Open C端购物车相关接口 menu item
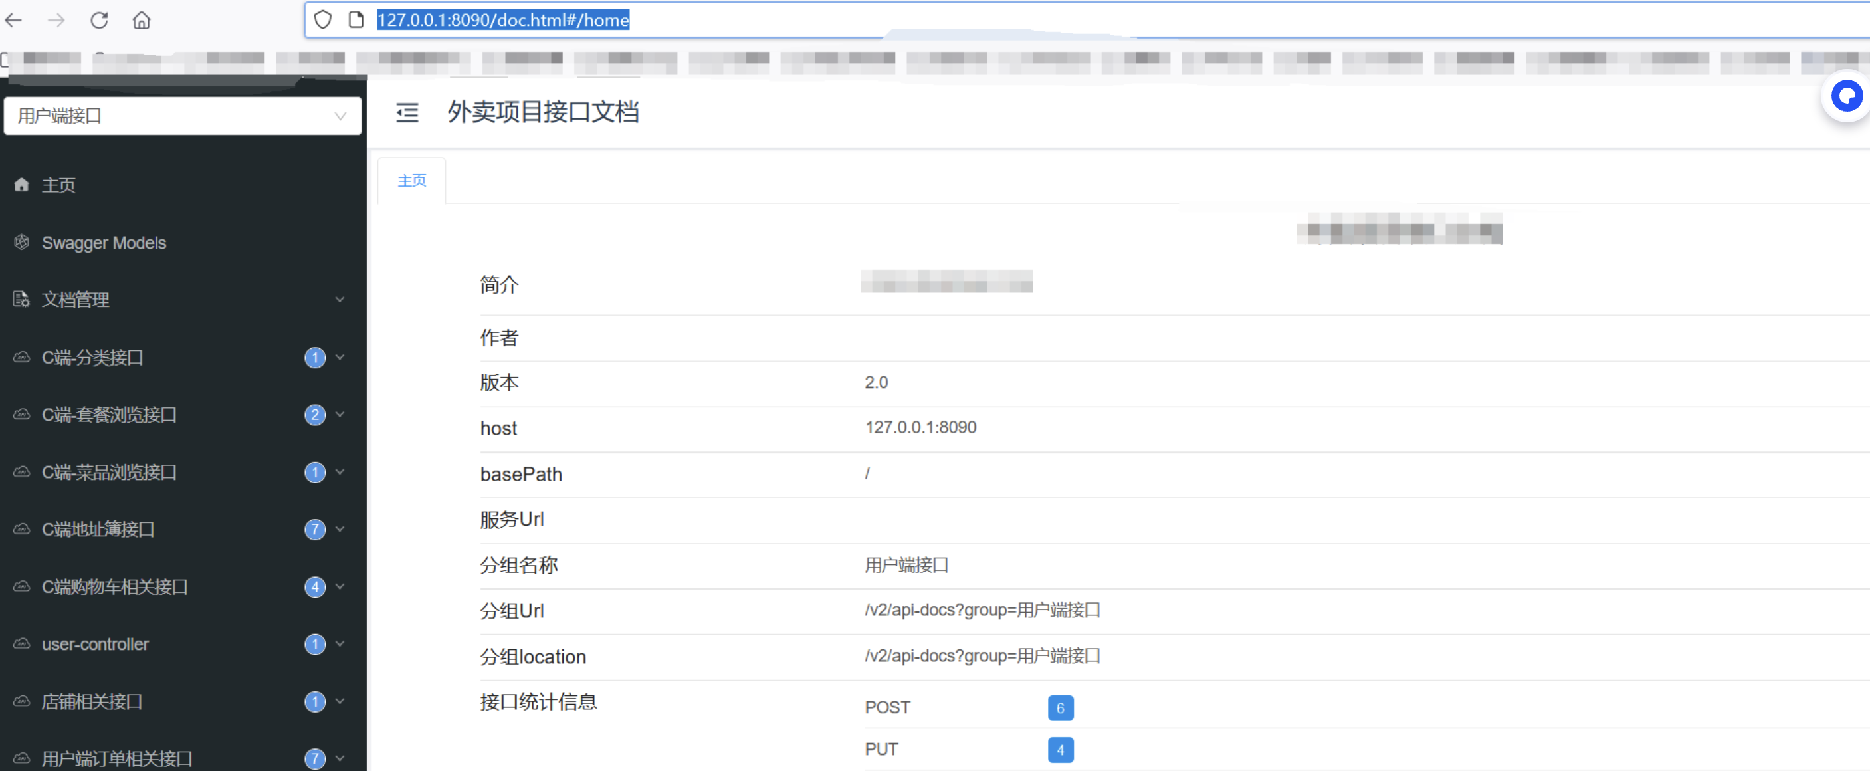Viewport: 1870px width, 771px height. pyautogui.click(x=115, y=587)
